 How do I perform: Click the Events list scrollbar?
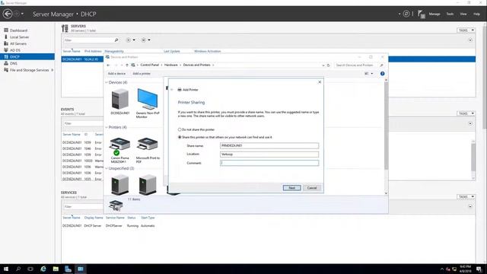473,157
